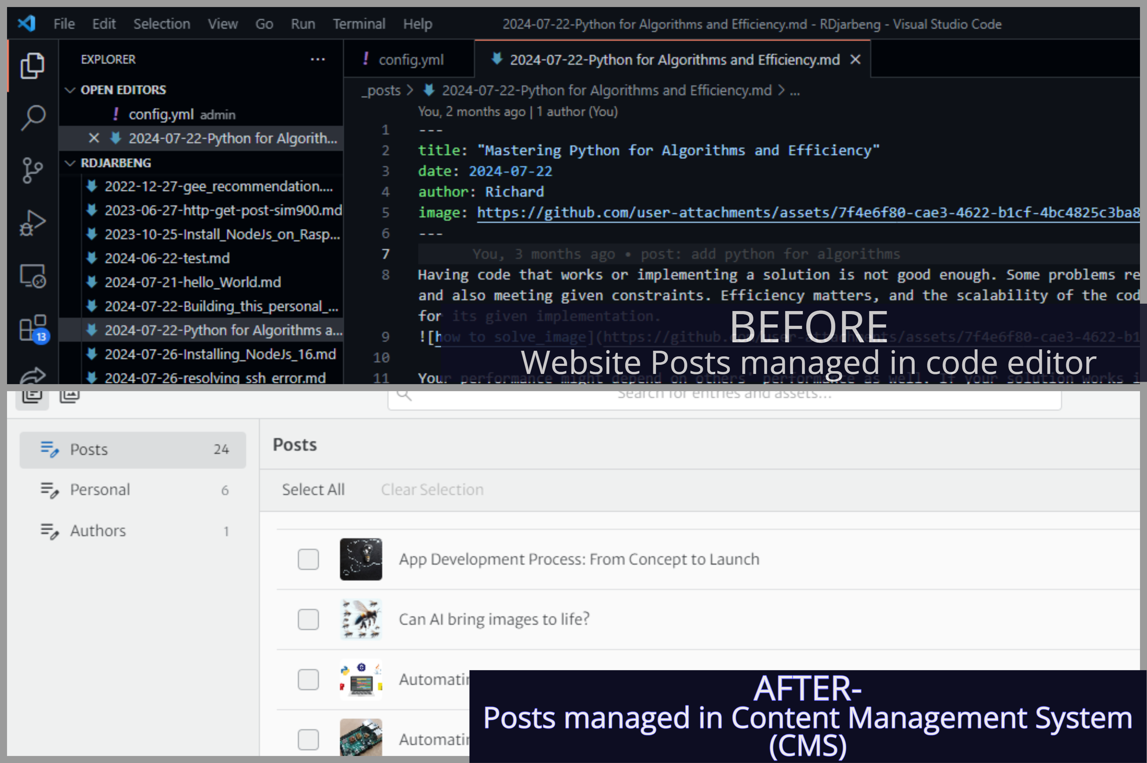Viewport: 1147px width, 763px height.
Task: Open the View menu
Action: [x=223, y=23]
